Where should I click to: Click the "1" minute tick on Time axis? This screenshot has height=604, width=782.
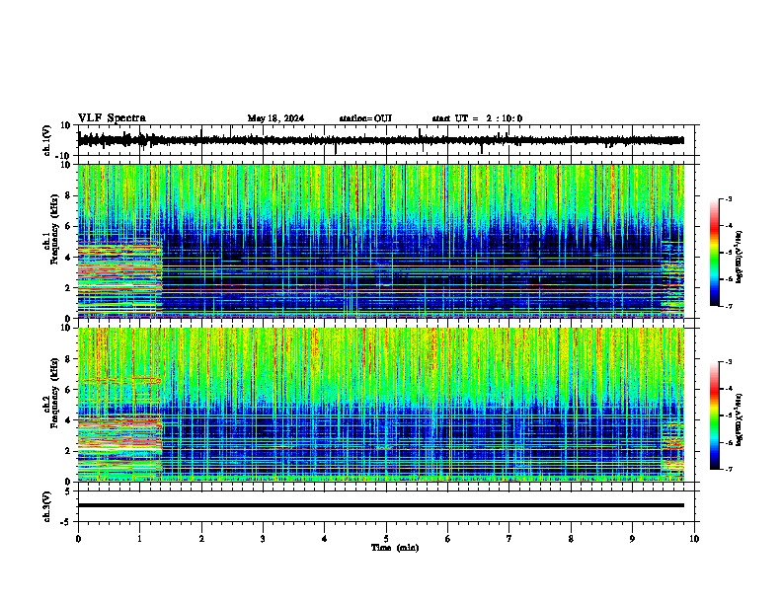[139, 539]
